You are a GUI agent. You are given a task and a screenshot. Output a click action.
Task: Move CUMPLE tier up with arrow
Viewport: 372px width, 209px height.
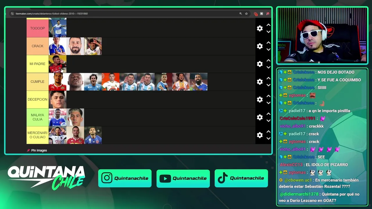click(x=269, y=78)
